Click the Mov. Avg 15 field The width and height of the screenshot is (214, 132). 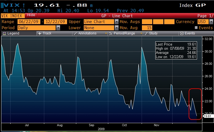pos(147,28)
